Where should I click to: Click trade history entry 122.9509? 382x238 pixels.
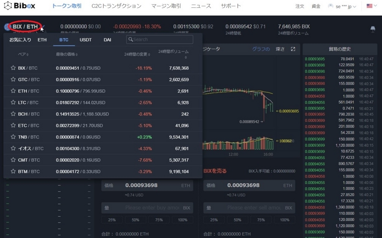pyautogui.click(x=346, y=65)
